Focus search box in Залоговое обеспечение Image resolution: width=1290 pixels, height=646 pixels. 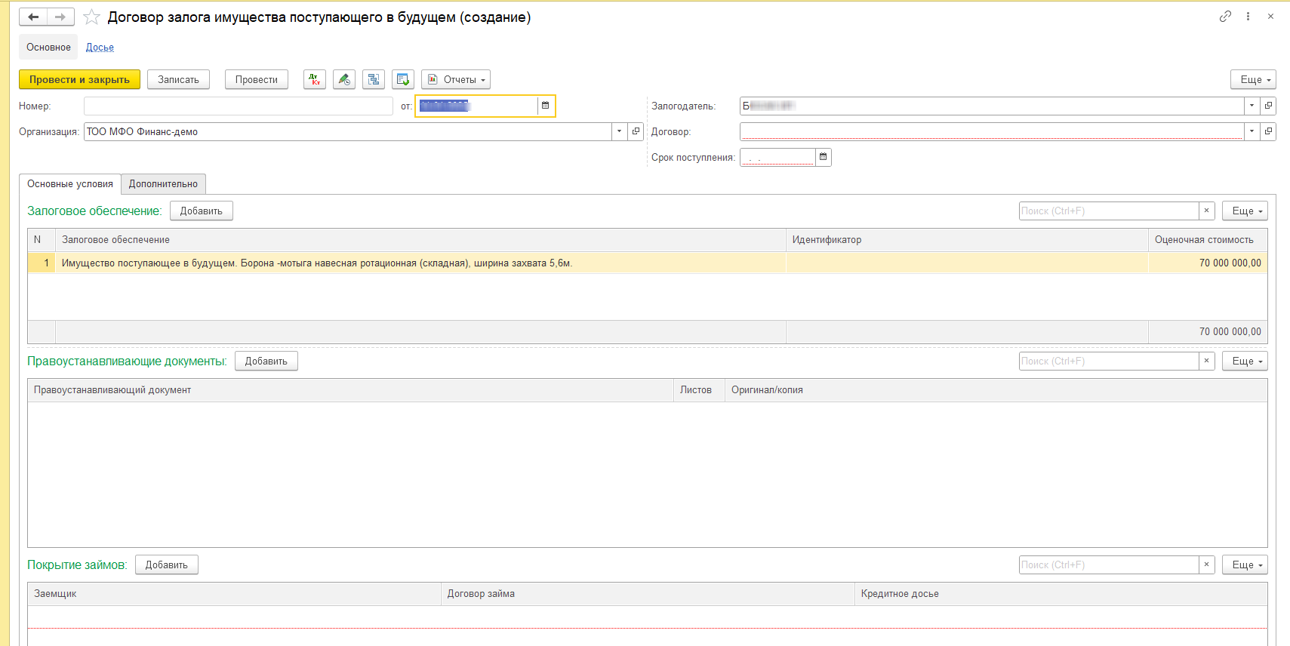[1109, 211]
